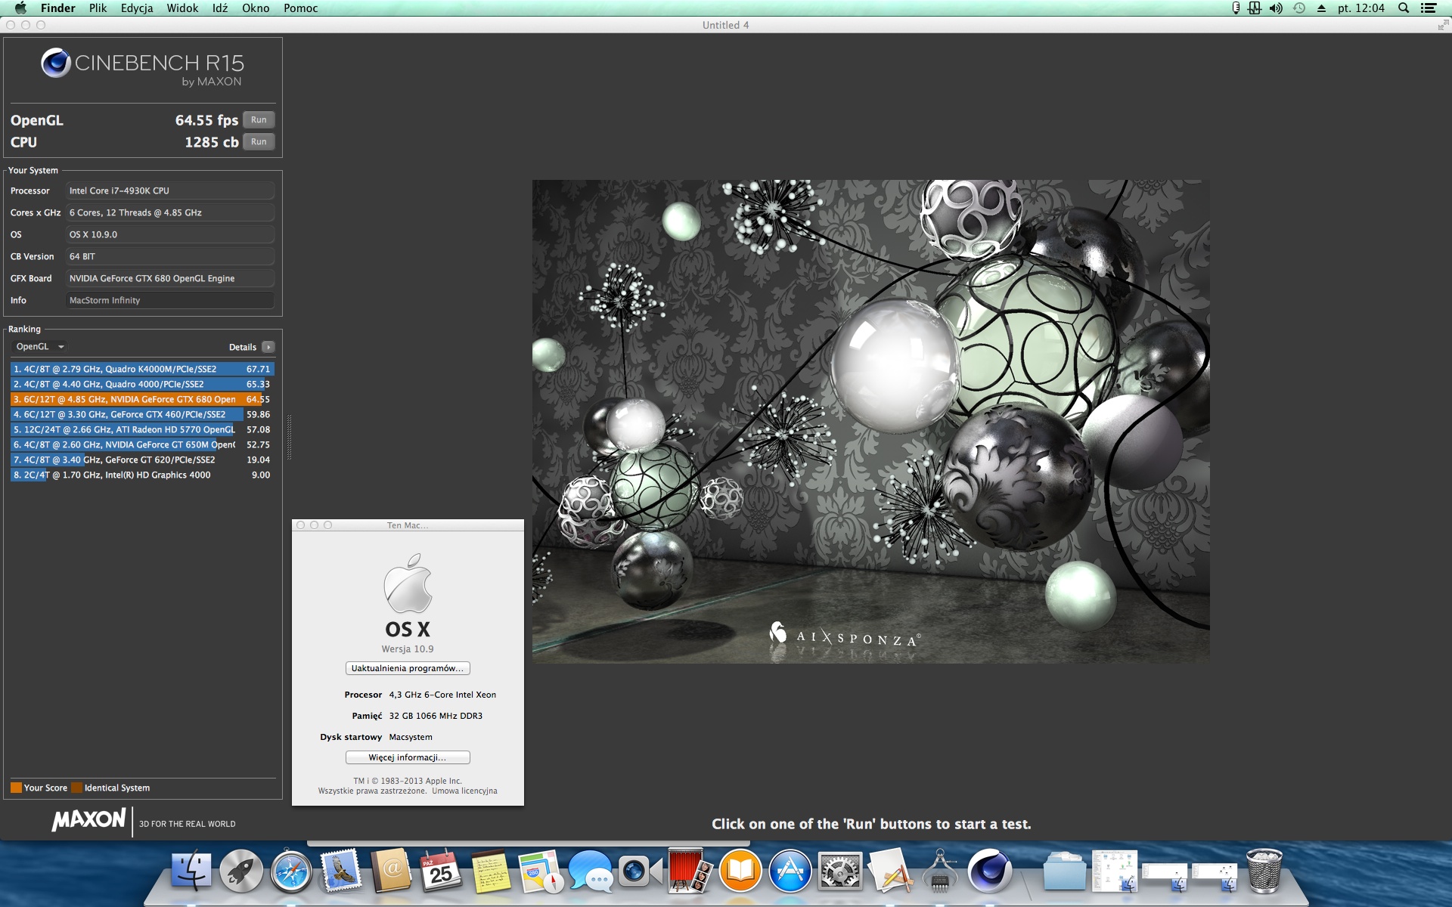1452x907 pixels.
Task: Expand ranking Details arrow button
Action: tap(268, 347)
